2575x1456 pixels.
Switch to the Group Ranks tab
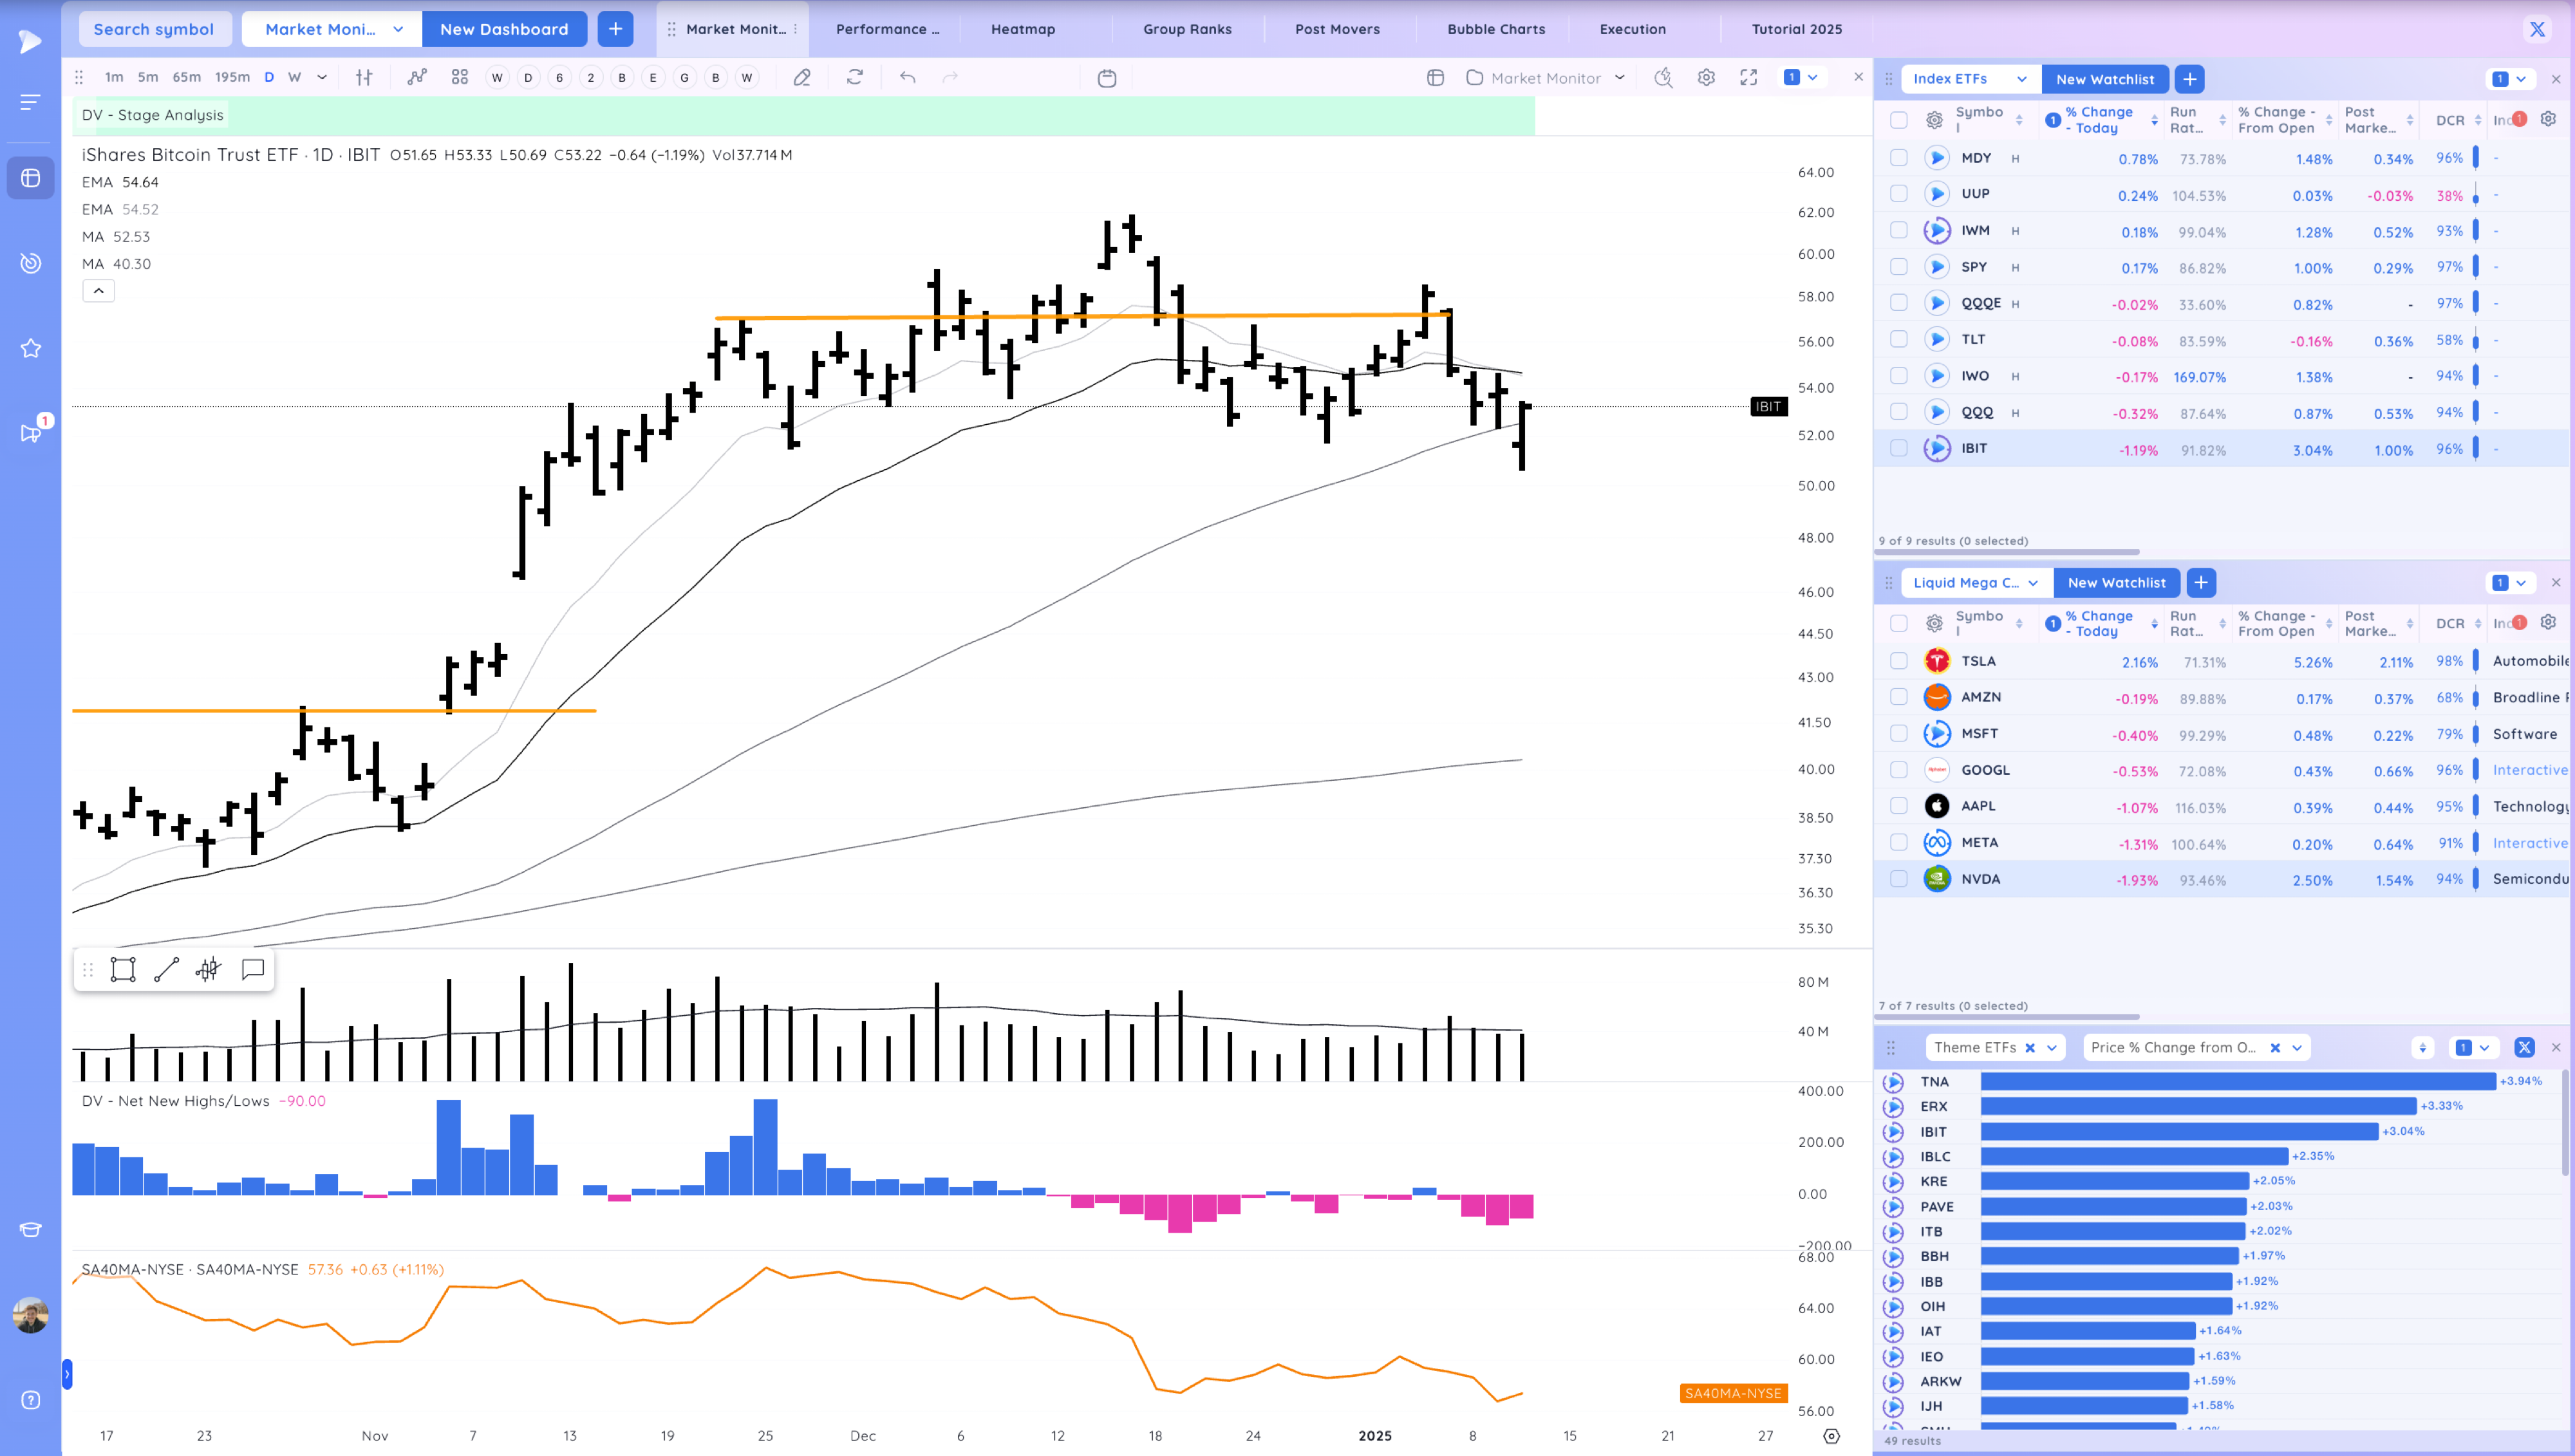1187,29
